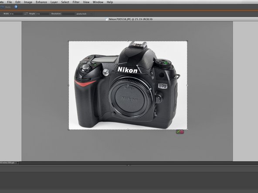Open the Select menu
This screenshot has width=258, height=193.
tap(65, 2)
